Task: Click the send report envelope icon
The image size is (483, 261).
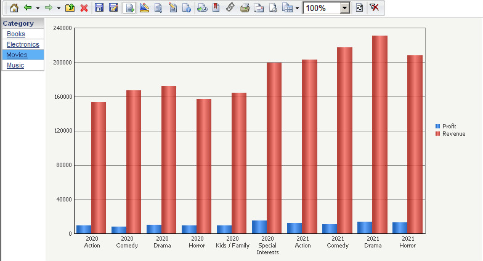Action: pos(259,8)
